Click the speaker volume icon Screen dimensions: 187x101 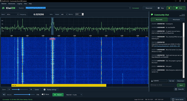click(4, 95)
